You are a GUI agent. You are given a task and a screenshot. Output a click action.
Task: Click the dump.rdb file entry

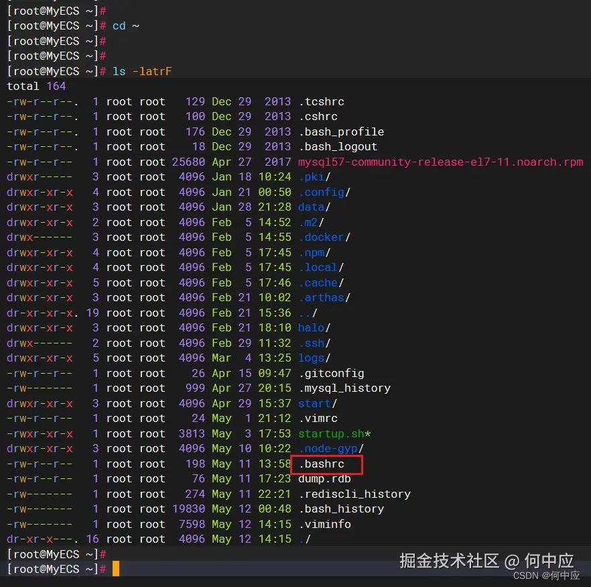pyautogui.click(x=324, y=478)
